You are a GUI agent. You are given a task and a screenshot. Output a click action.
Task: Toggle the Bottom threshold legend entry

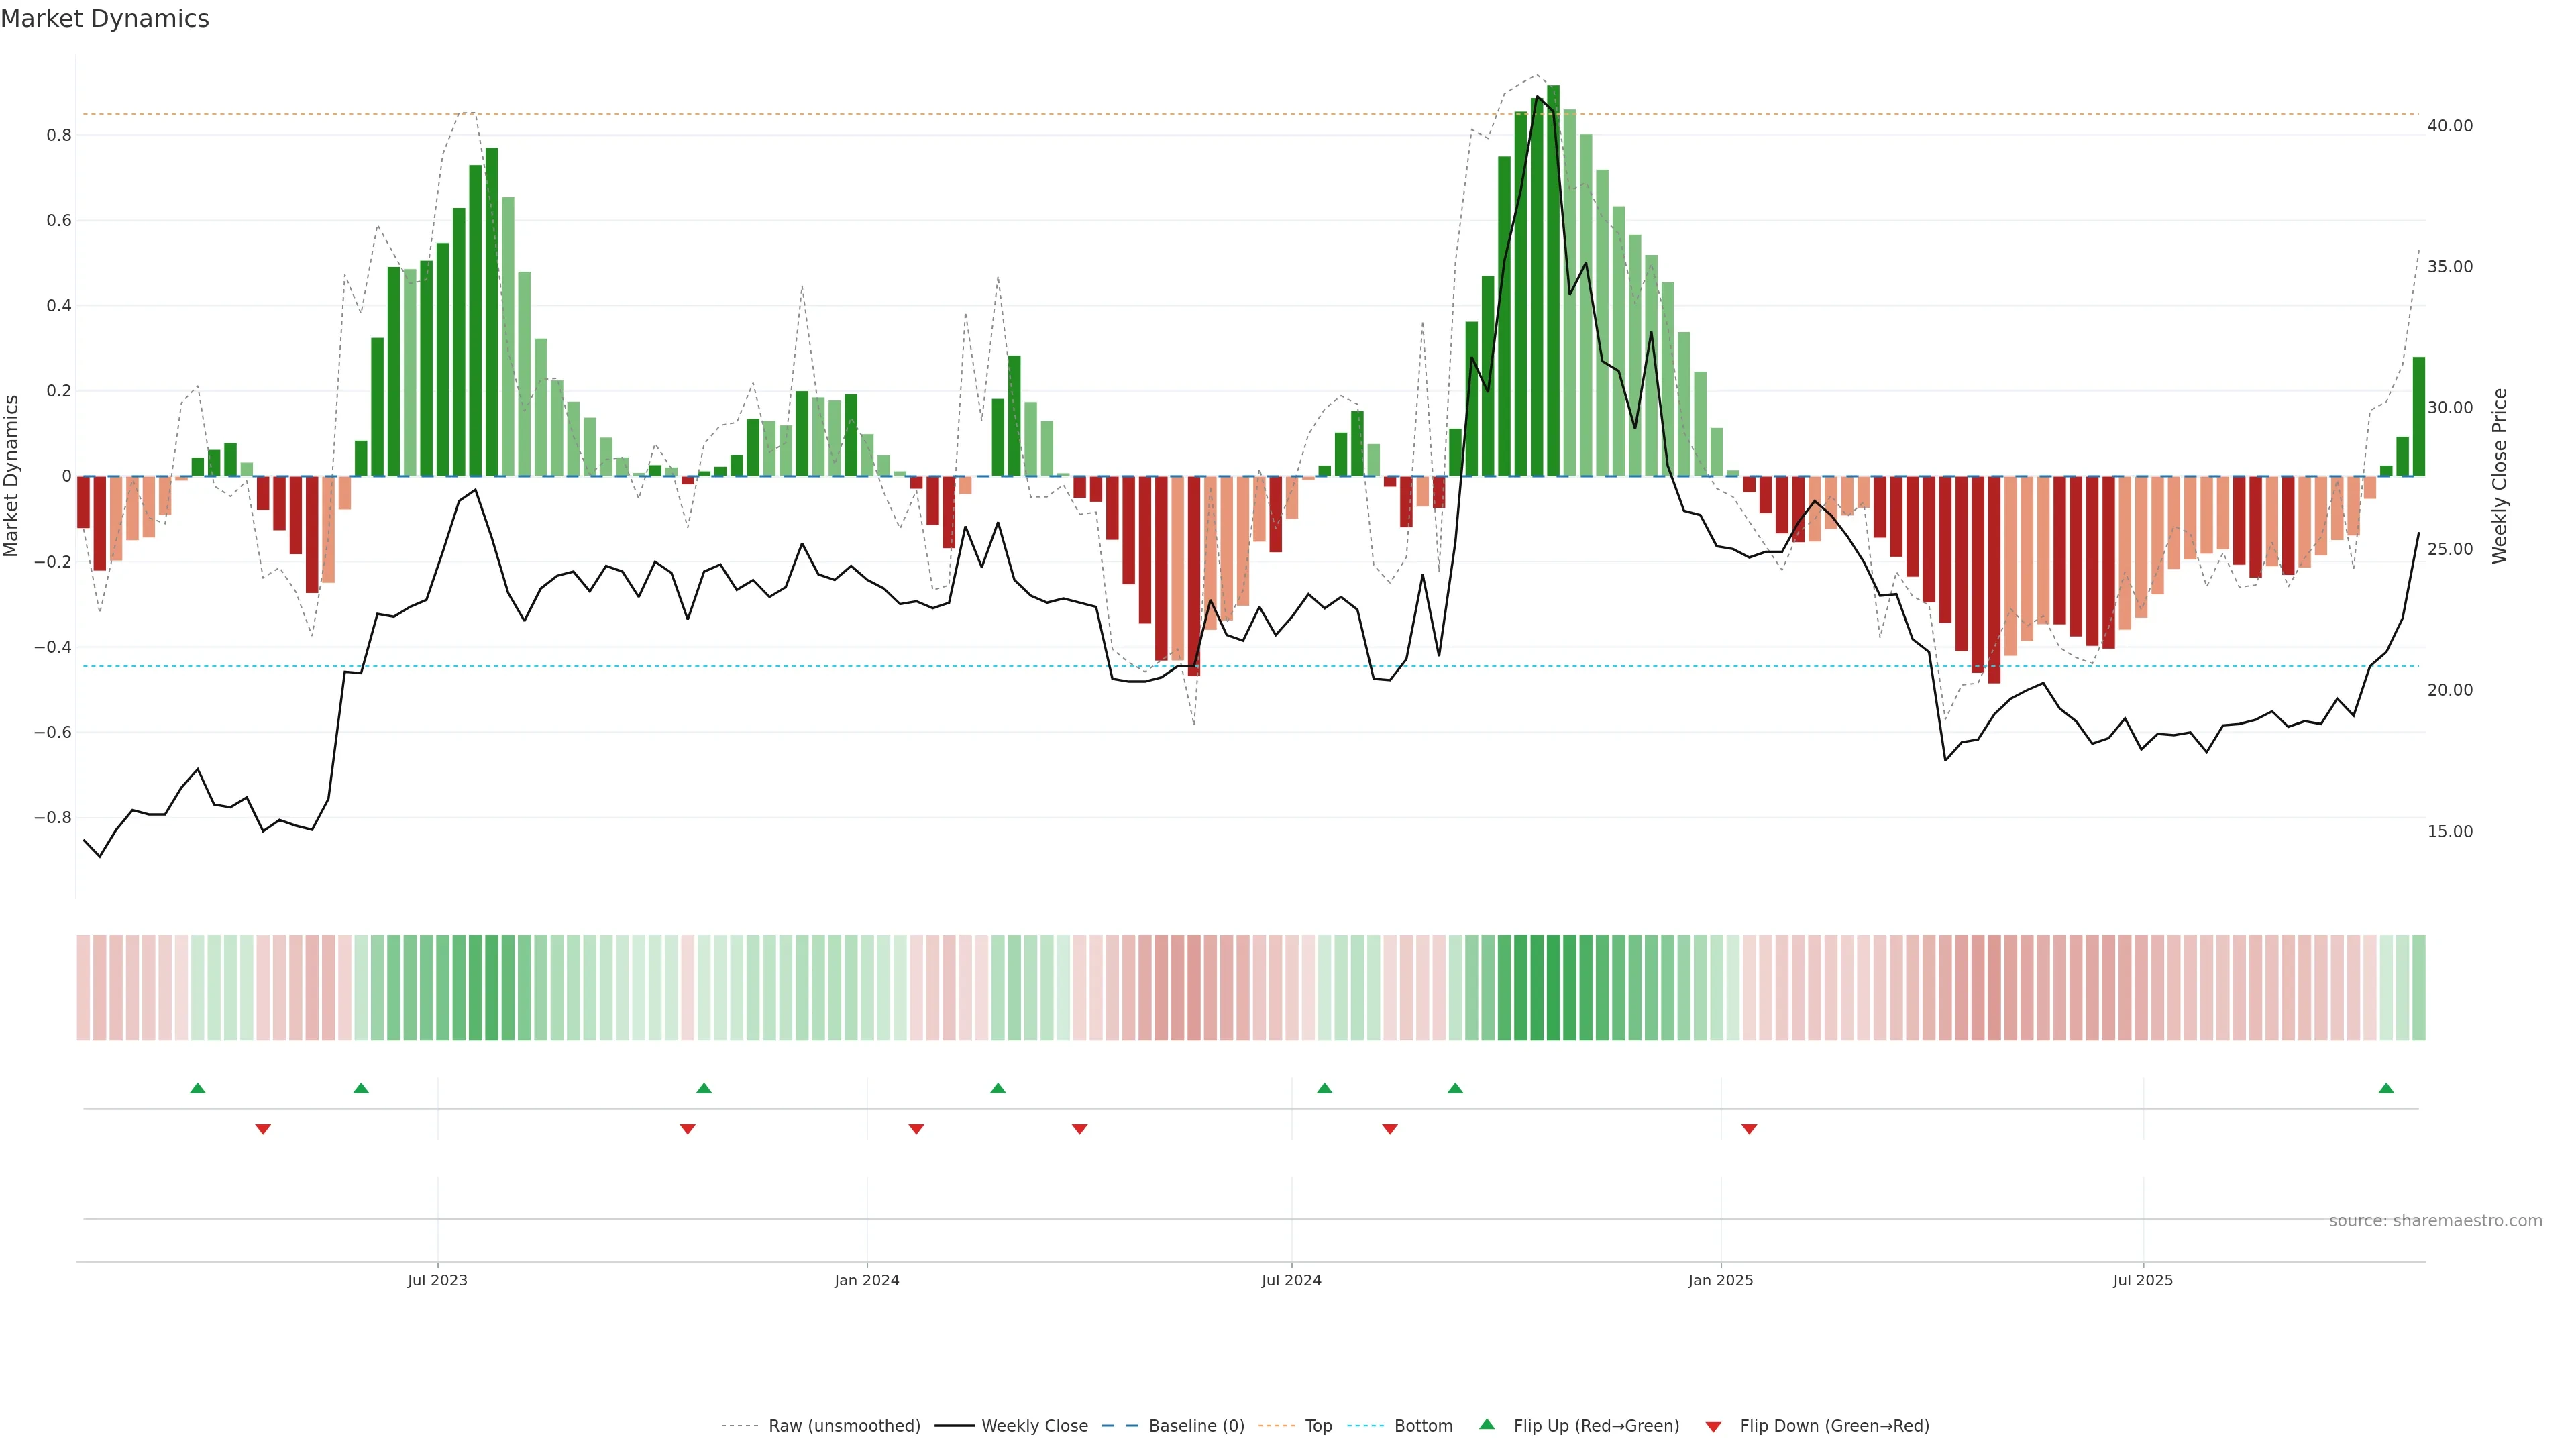(1423, 1426)
